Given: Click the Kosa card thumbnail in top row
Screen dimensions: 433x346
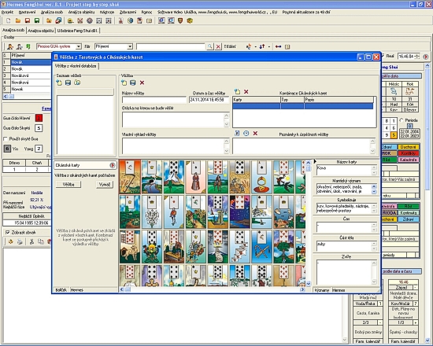Looking at the screenshot, I should coord(130,177).
